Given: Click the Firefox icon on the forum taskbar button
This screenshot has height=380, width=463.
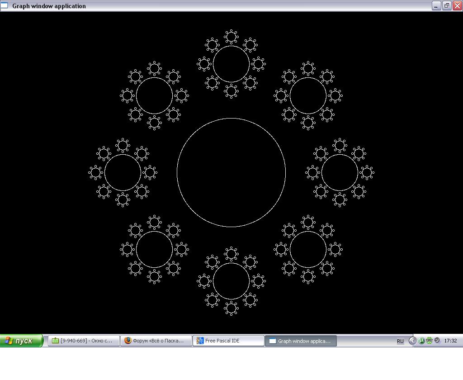Looking at the screenshot, I should point(128,341).
